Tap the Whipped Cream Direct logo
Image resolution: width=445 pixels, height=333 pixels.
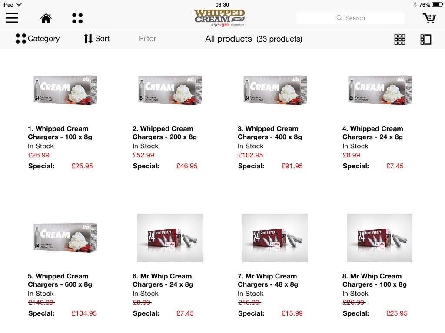[219, 18]
